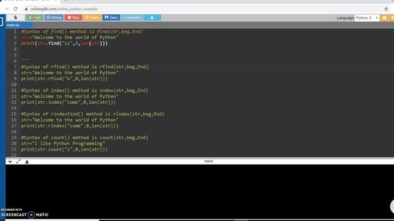
Task: Click the 'input' console label
Action: 209,161
